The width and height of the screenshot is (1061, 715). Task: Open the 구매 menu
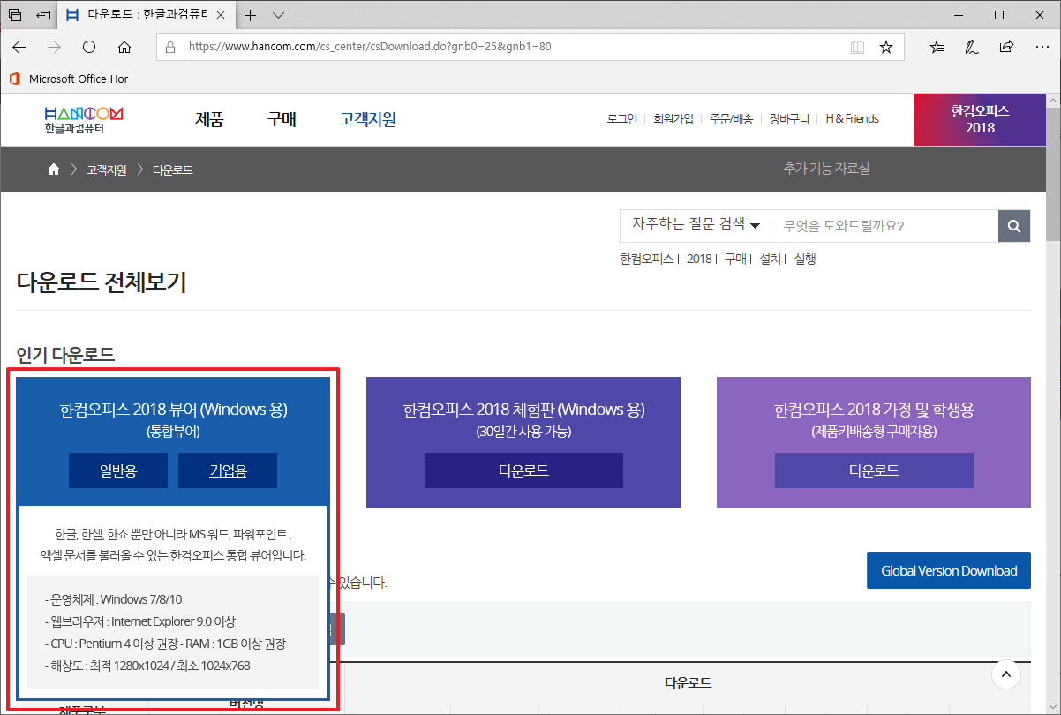[282, 119]
